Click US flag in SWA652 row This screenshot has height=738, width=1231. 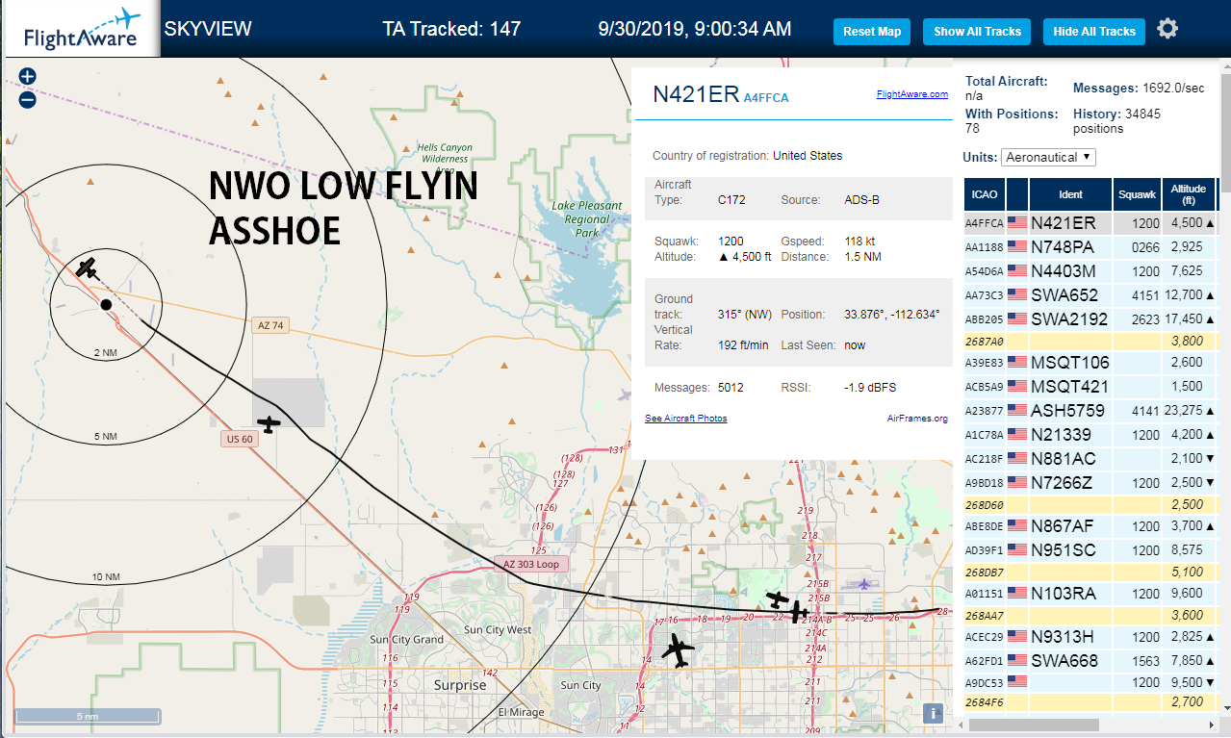(1017, 294)
